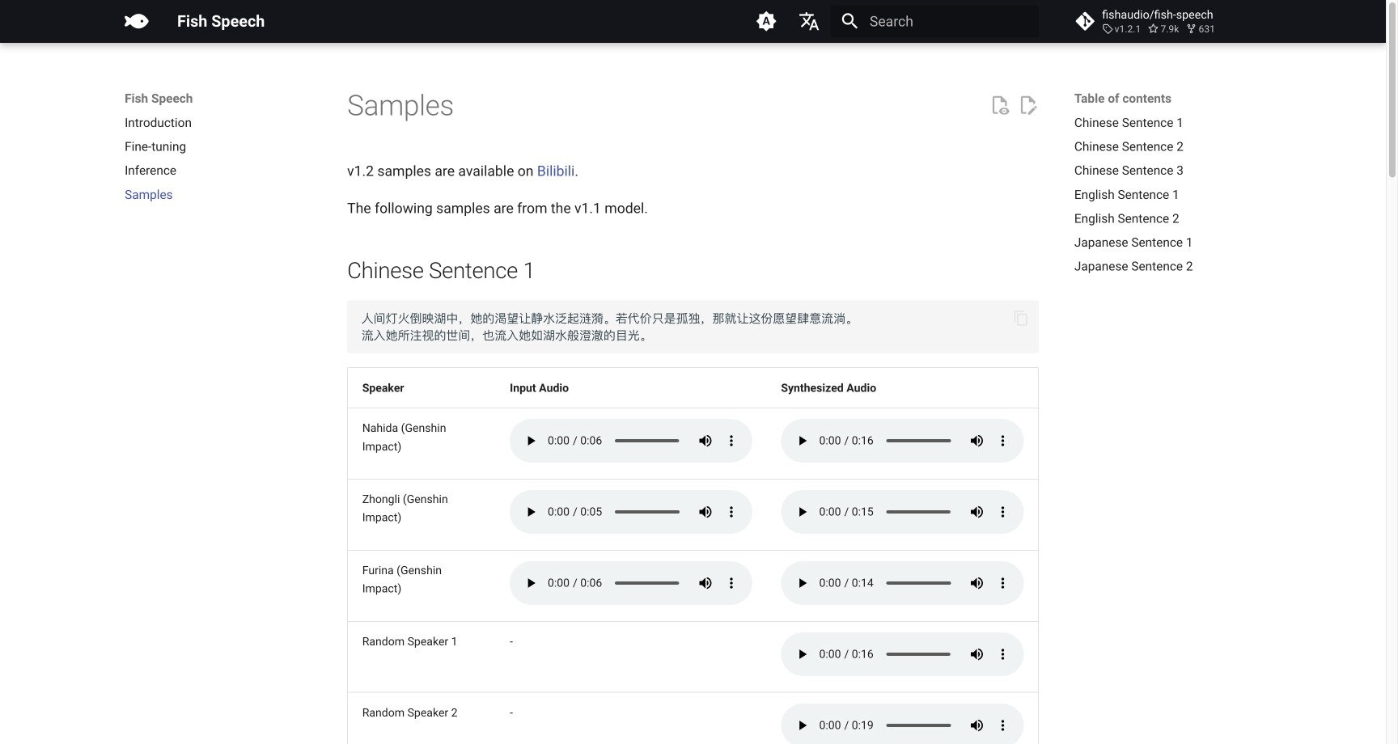The width and height of the screenshot is (1398, 744).
Task: Click the search magnifier icon
Action: tap(849, 21)
